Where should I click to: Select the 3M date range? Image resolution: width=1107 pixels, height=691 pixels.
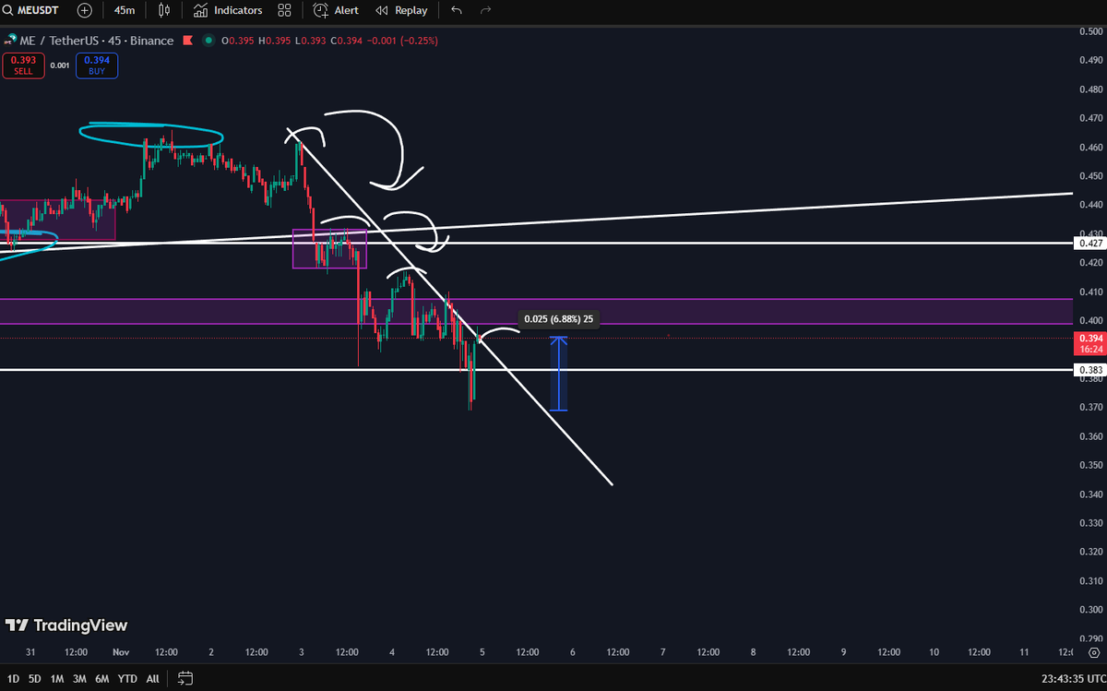(x=79, y=679)
